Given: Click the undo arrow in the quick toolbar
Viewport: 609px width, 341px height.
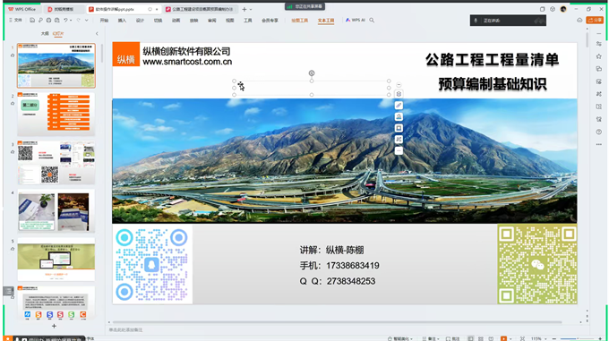Looking at the screenshot, I should (65, 21).
